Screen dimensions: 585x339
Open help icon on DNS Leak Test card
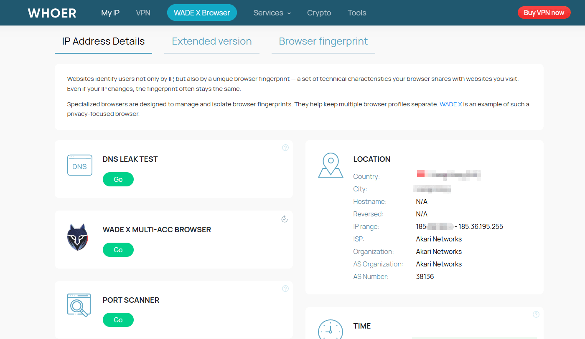(x=285, y=148)
